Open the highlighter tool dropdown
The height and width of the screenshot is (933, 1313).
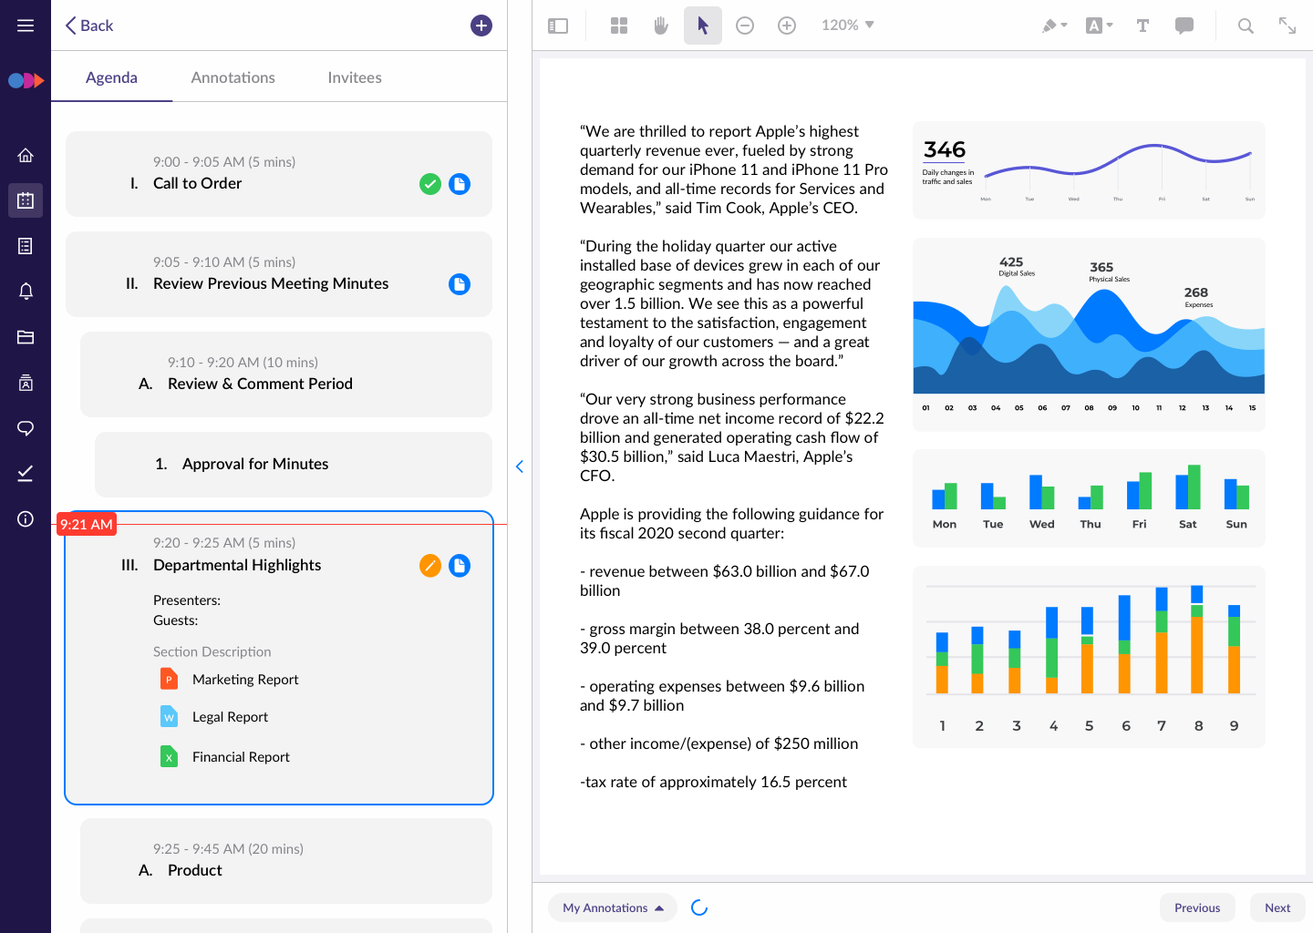point(1054,26)
